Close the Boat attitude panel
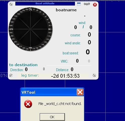This screenshot has height=121, width=125. [x=95, y=5]
